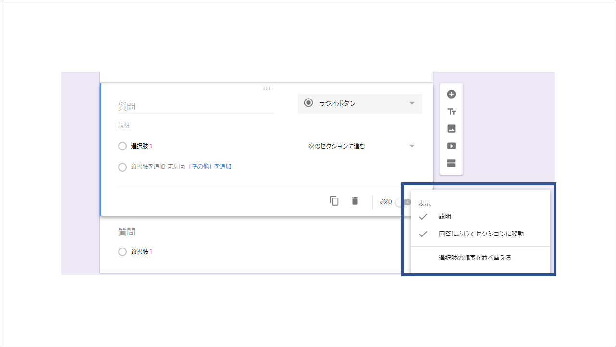The image size is (616, 347).
Task: Open the question type dropdown arrow
Action: click(412, 103)
